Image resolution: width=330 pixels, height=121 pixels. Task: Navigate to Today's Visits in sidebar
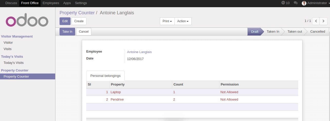(14, 63)
